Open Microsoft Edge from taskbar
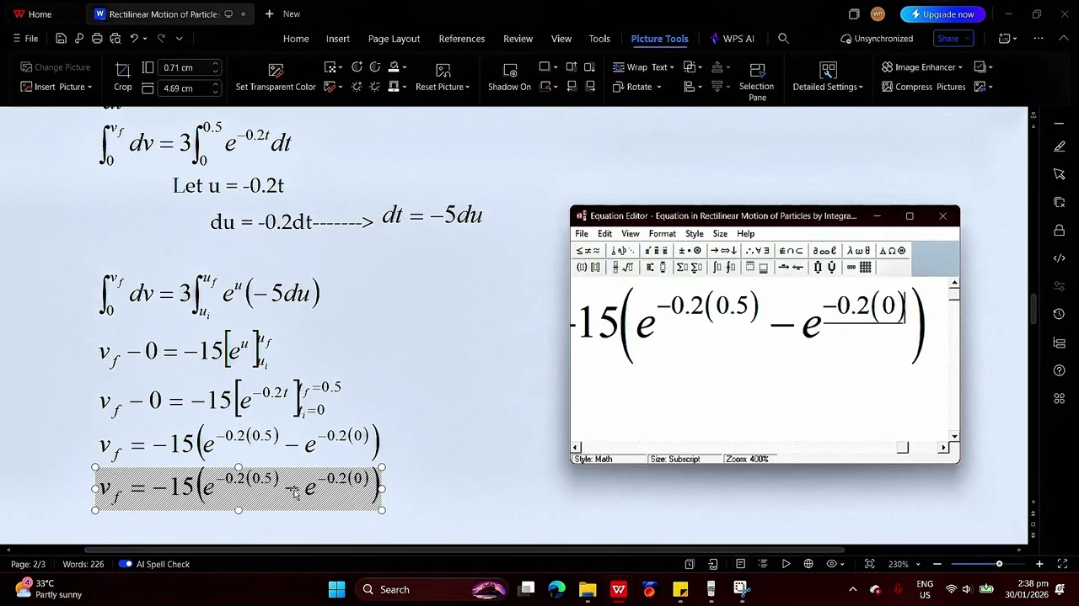 pos(557,589)
